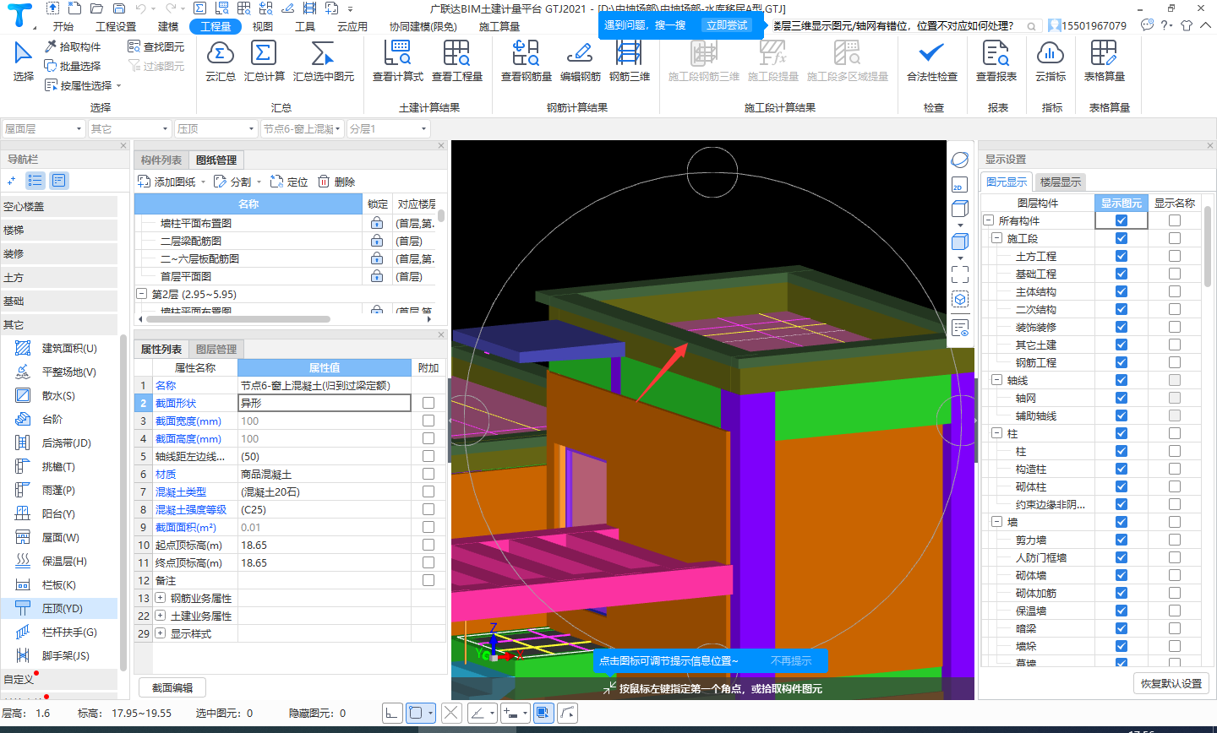Image resolution: width=1217 pixels, height=733 pixels.
Task: Switch to 图层管理 tab in properties panel
Action: tap(216, 349)
